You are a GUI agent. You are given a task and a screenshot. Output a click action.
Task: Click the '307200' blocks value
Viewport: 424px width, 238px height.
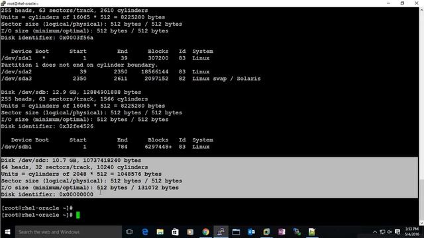(x=158, y=58)
